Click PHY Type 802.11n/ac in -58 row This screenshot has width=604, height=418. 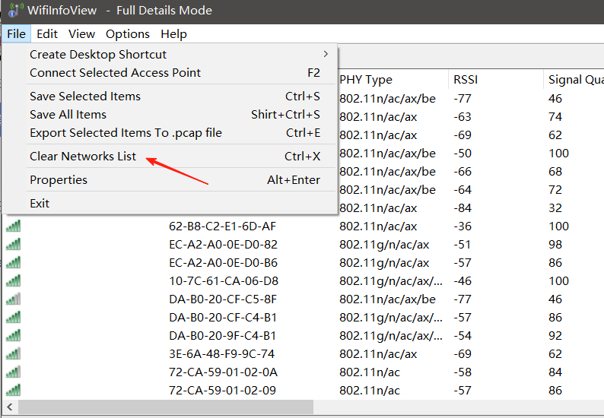370,372
